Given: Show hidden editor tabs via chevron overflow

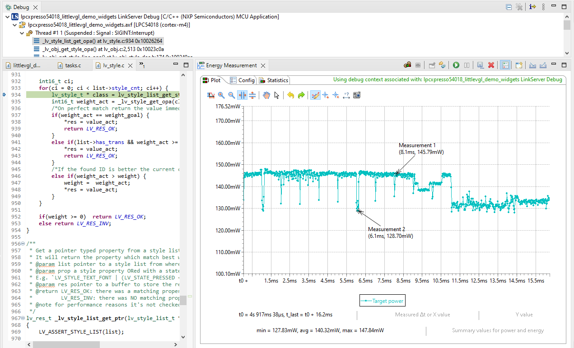Looking at the screenshot, I should point(141,65).
